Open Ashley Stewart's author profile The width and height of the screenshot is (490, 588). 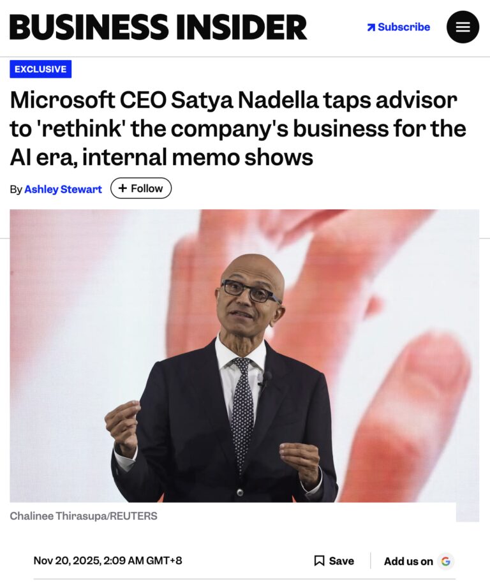(63, 188)
